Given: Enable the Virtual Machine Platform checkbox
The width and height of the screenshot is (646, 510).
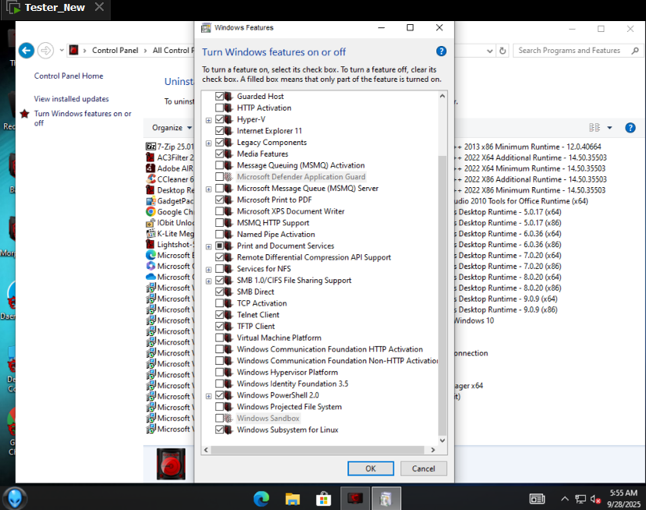Looking at the screenshot, I should 219,338.
